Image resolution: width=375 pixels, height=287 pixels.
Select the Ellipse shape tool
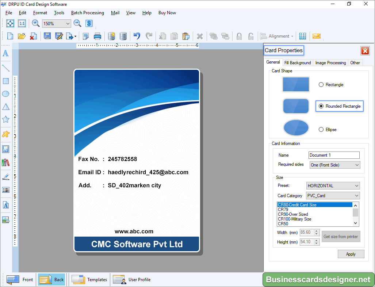pyautogui.click(x=6, y=94)
